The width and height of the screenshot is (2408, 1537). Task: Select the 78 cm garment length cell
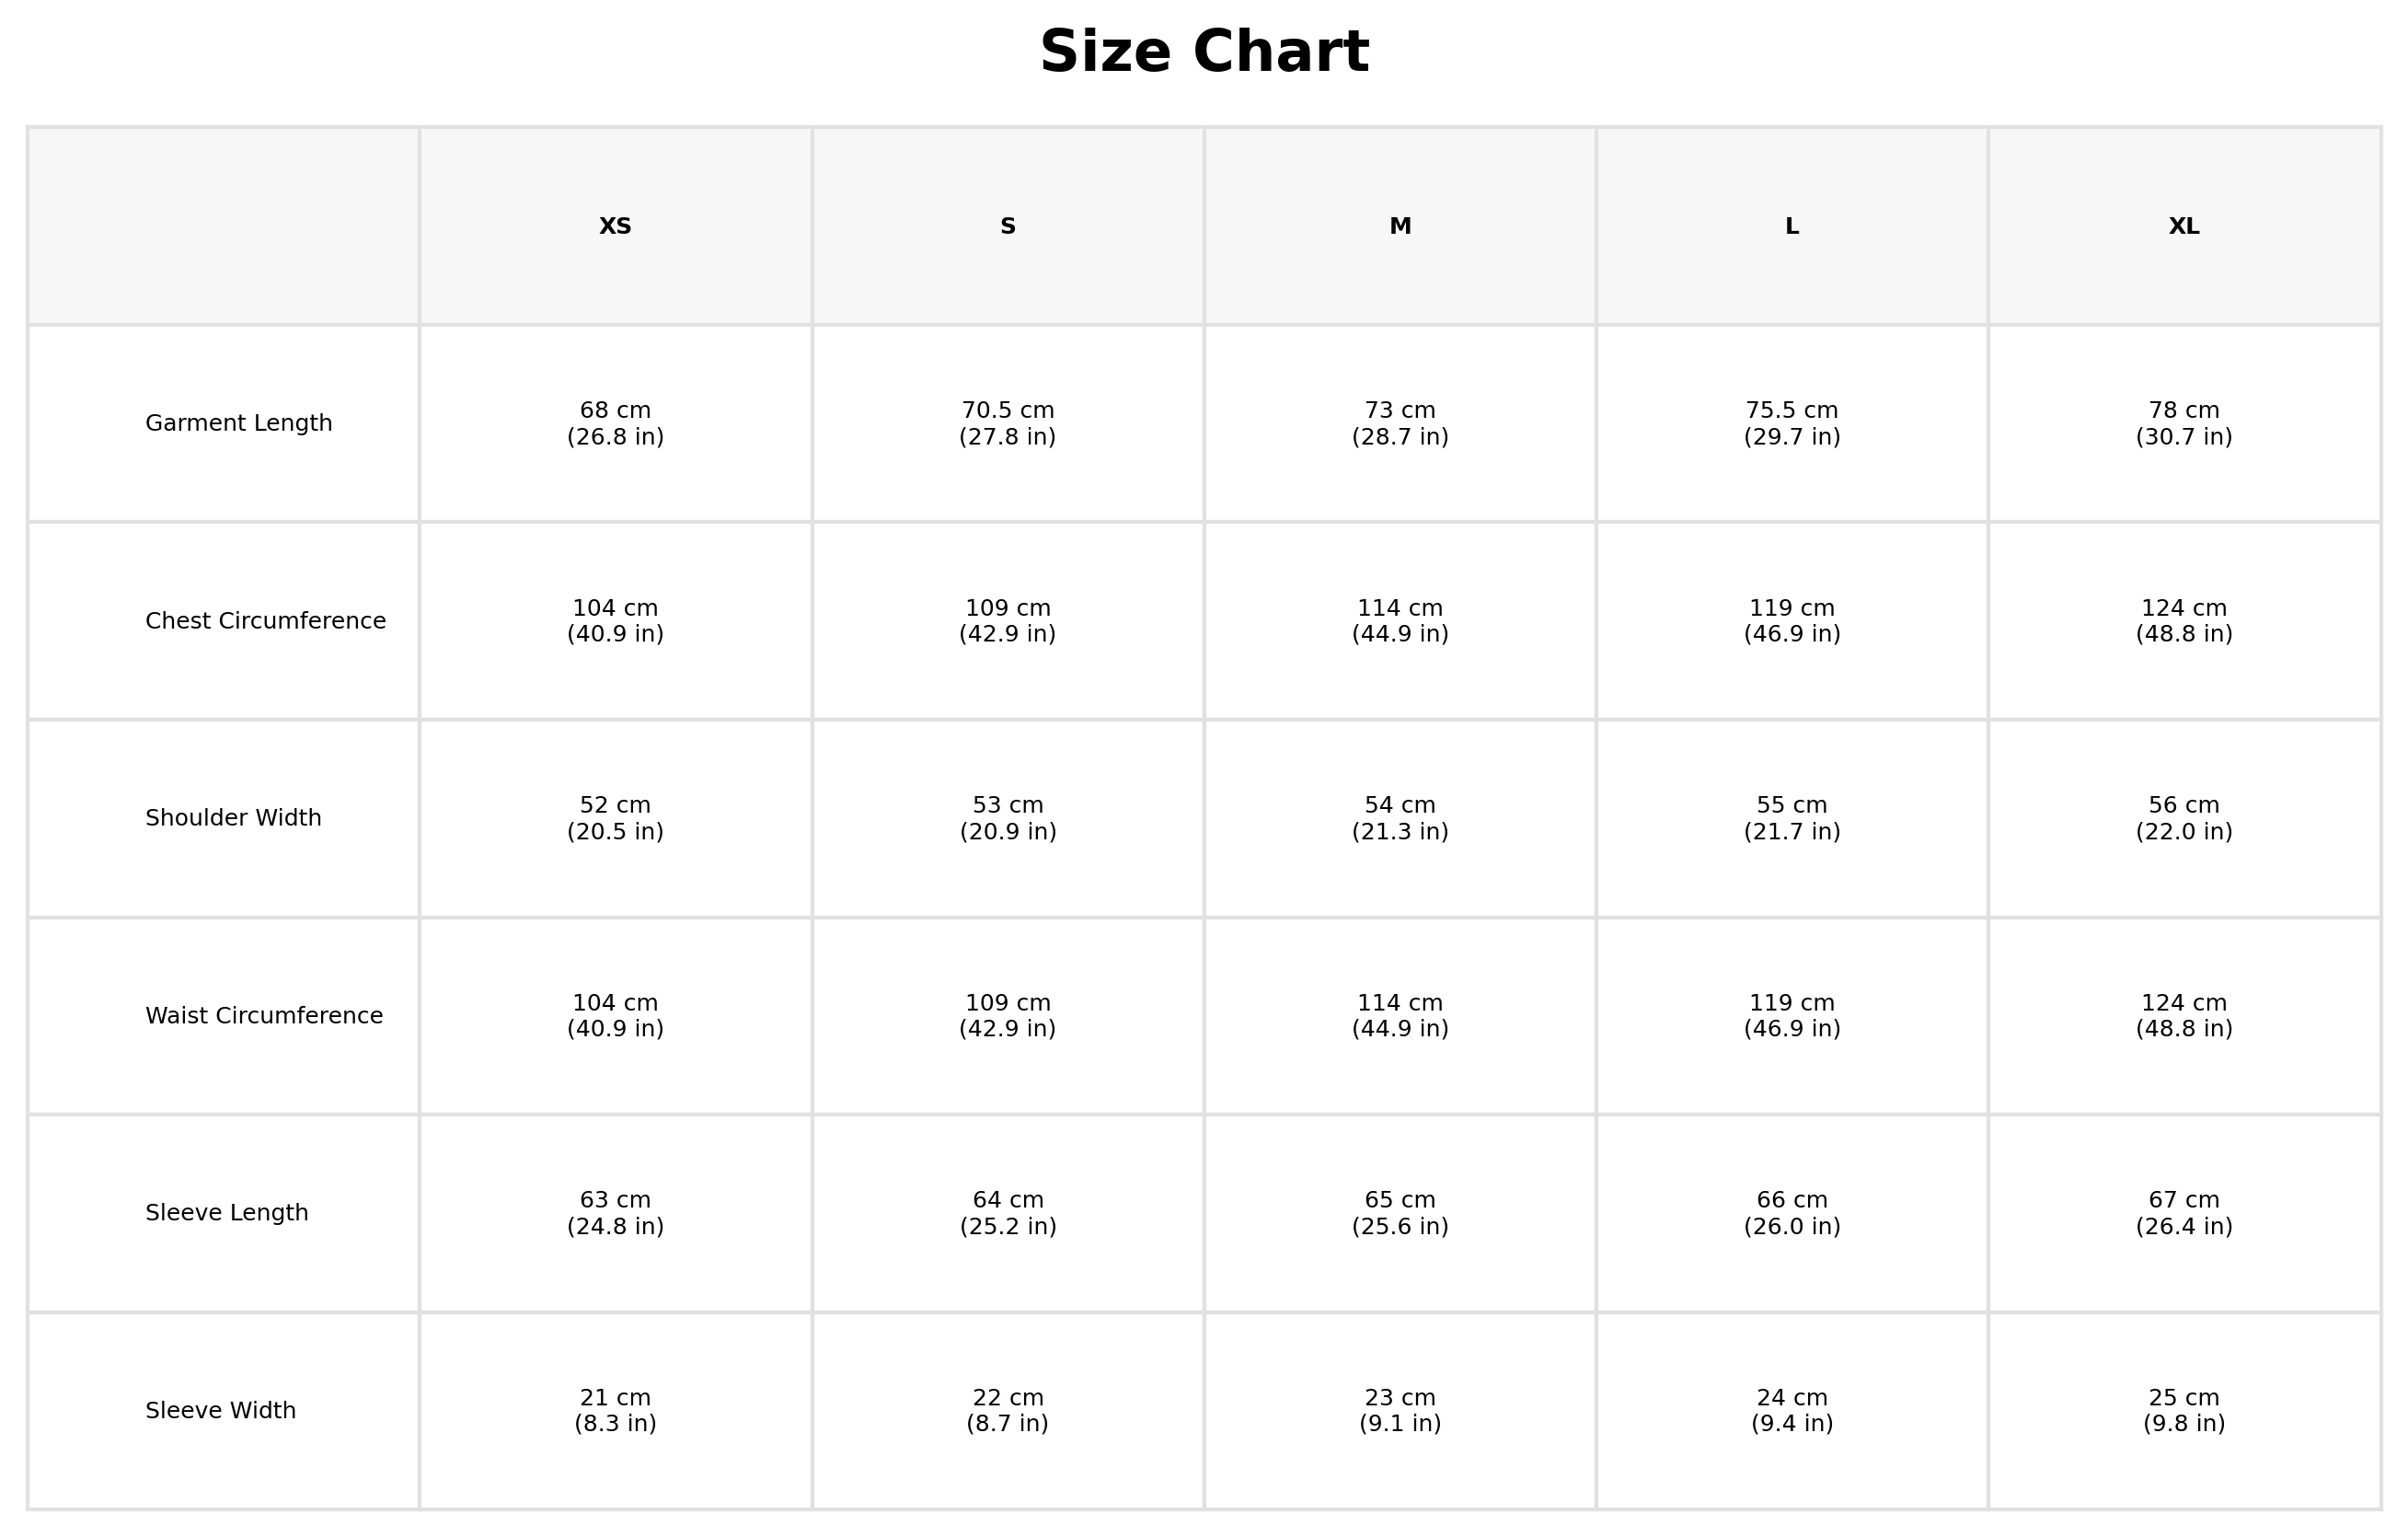(x=2184, y=424)
